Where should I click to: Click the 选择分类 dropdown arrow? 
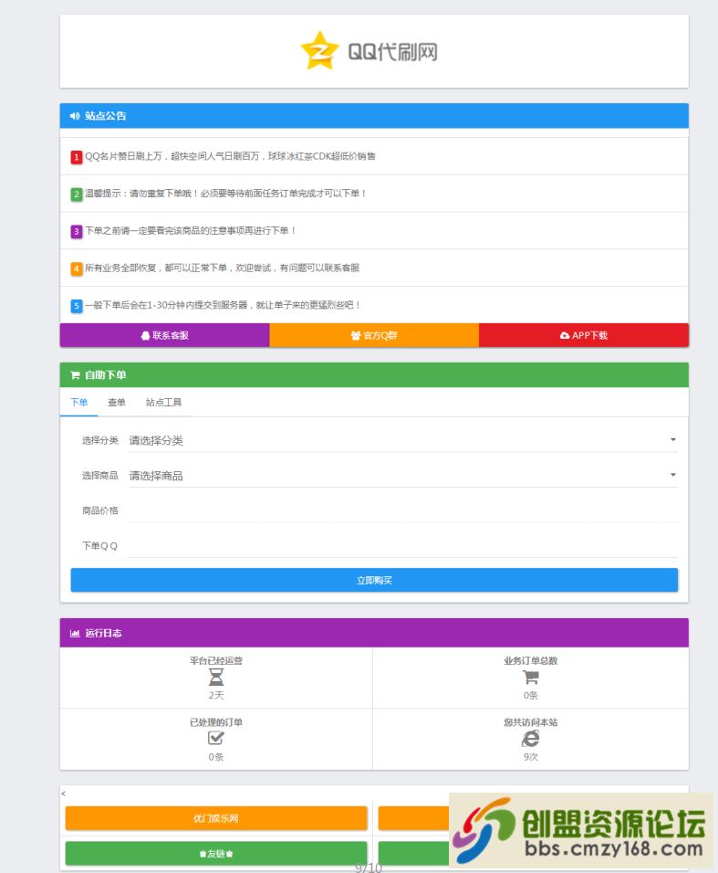tap(673, 440)
